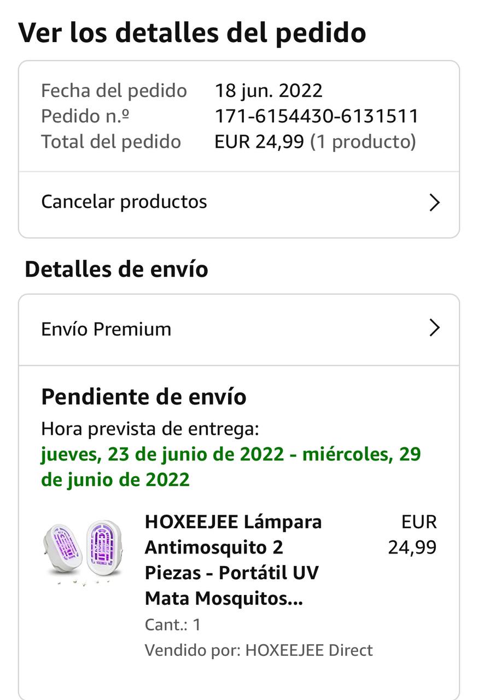Tap the Hora prevista de entrega label

point(150,429)
